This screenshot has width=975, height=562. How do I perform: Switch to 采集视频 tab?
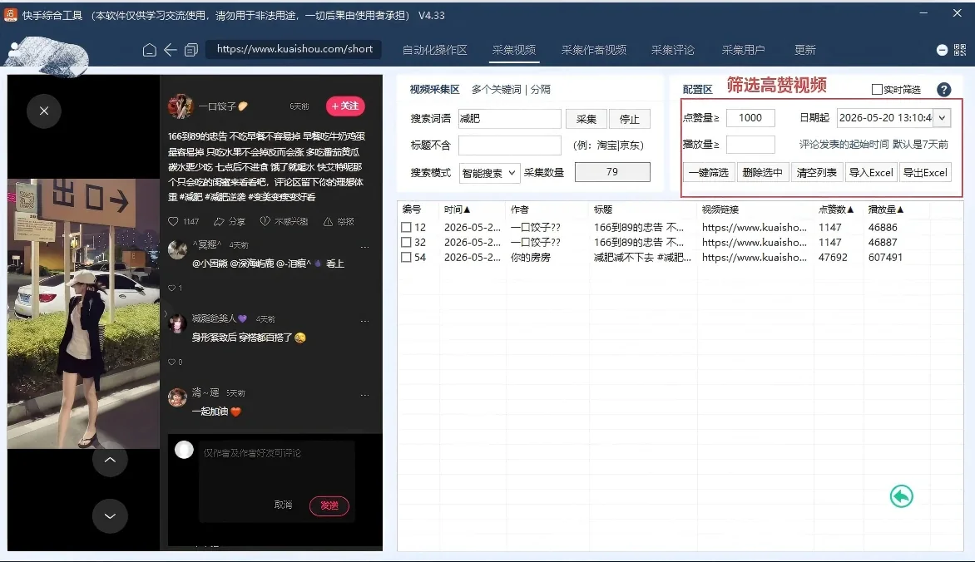513,50
